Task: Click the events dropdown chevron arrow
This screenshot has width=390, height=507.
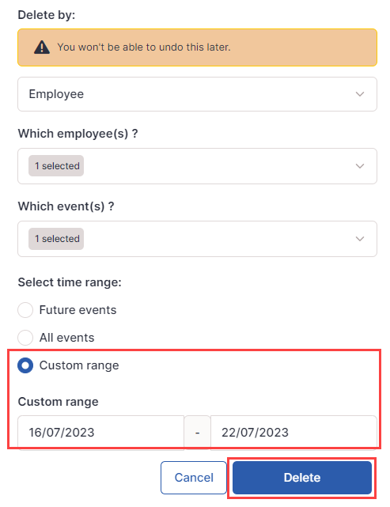Action: coord(360,239)
